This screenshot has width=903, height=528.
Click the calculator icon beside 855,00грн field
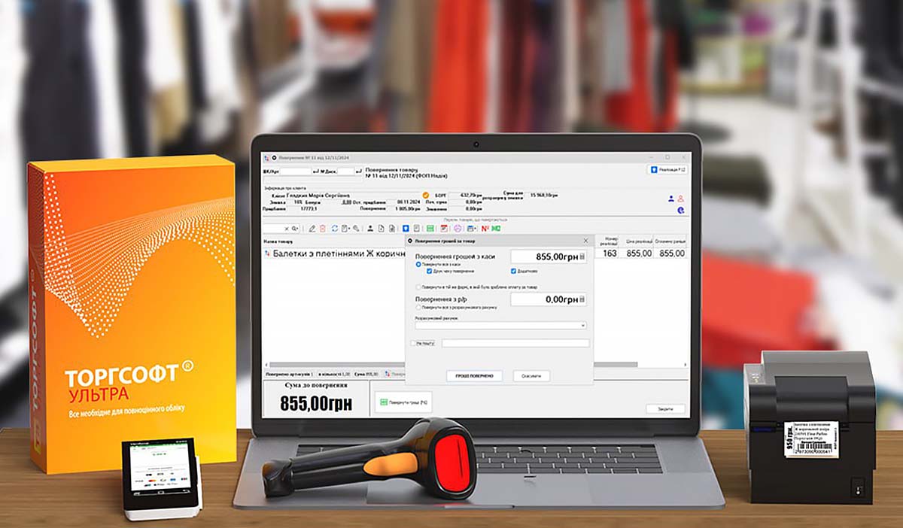(x=582, y=257)
